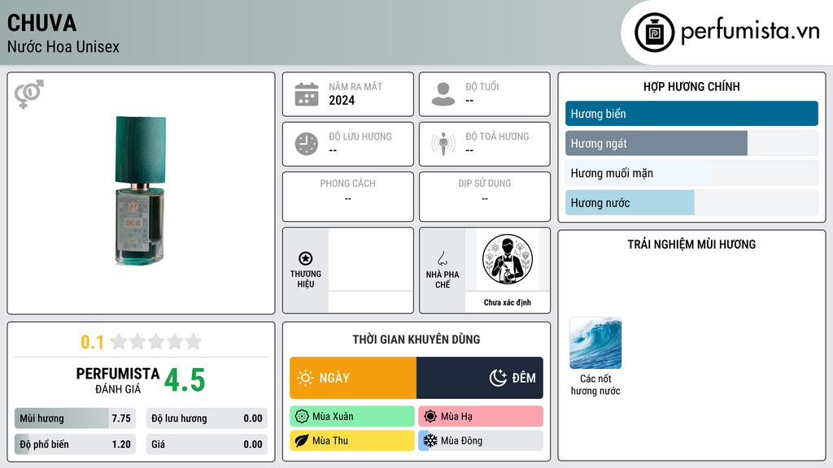The height and width of the screenshot is (468, 833).
Task: Click the ocean wave note thumbnail
Action: click(595, 343)
